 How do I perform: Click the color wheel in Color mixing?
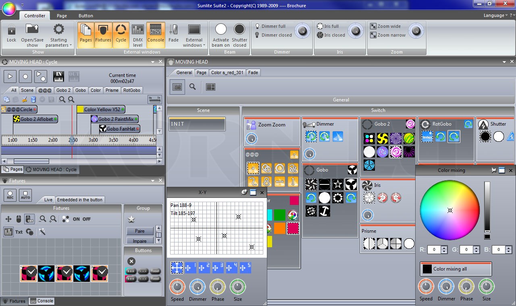click(x=450, y=210)
